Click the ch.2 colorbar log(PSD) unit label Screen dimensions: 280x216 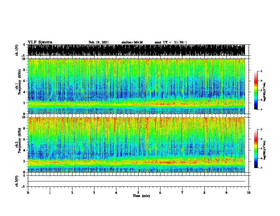pos(265,150)
